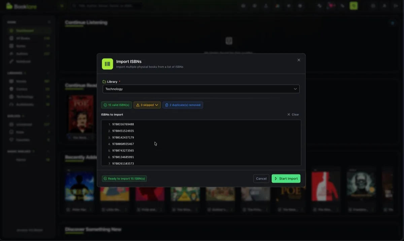Open the Poe book cover under Continue Reading

coord(81,114)
